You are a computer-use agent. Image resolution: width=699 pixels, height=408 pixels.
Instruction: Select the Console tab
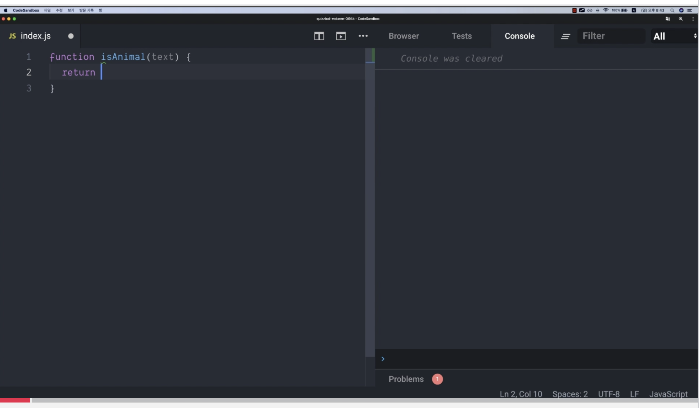(520, 36)
